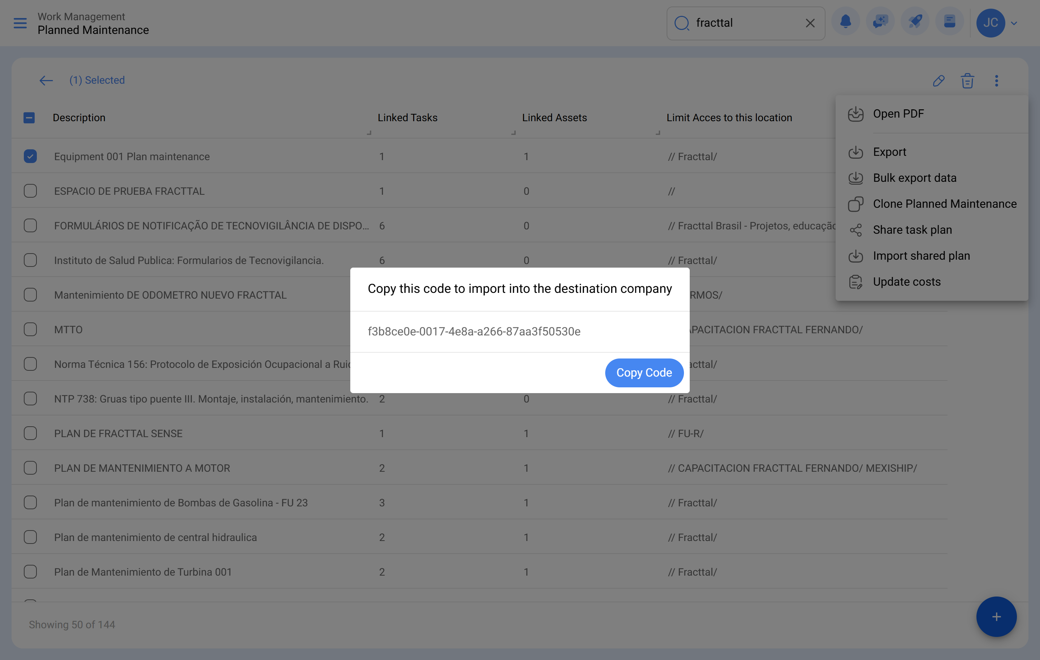The height and width of the screenshot is (660, 1040).
Task: Open the hamburger navigation menu
Action: click(20, 23)
